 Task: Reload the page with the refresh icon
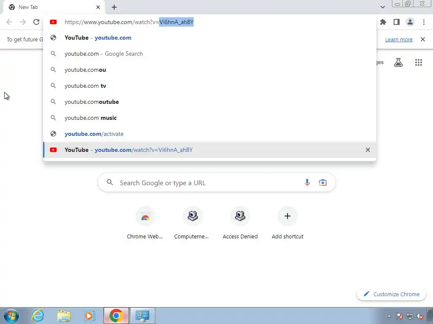tap(36, 22)
